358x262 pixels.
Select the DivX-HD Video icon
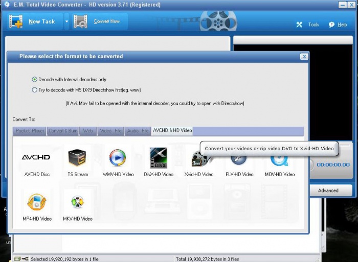(158, 158)
